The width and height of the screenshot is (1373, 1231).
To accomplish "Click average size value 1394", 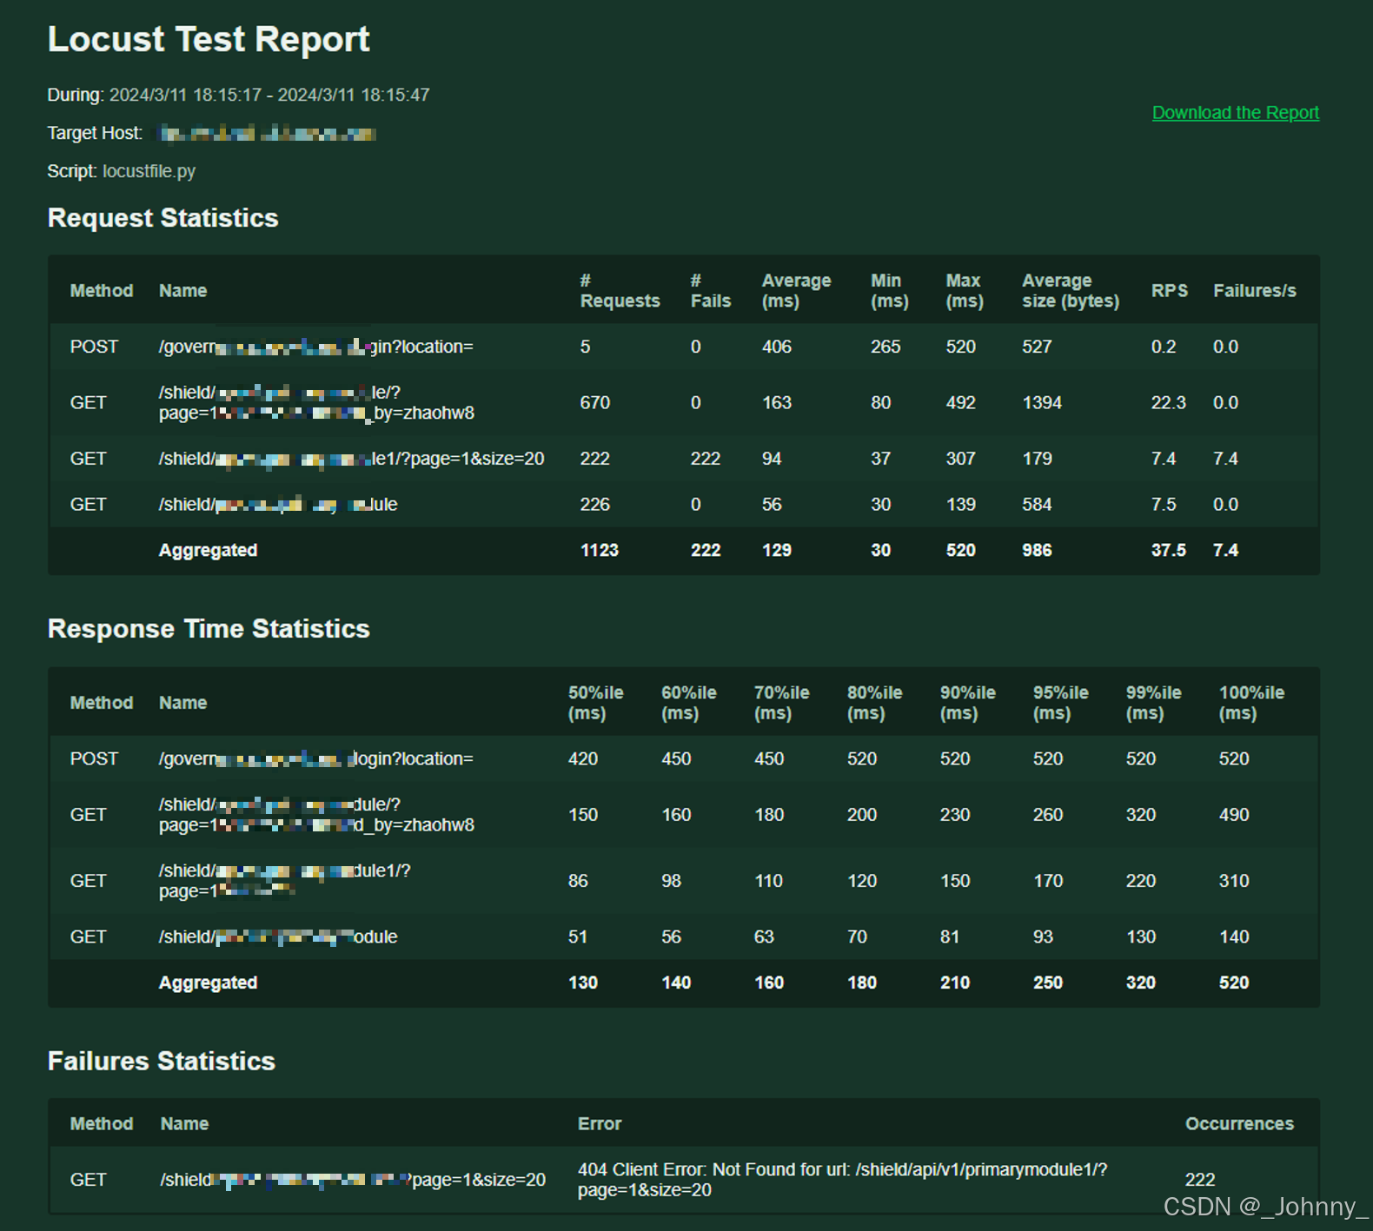I will (1042, 403).
